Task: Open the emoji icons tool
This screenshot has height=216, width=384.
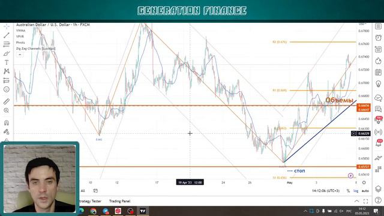Action: [x=7, y=89]
